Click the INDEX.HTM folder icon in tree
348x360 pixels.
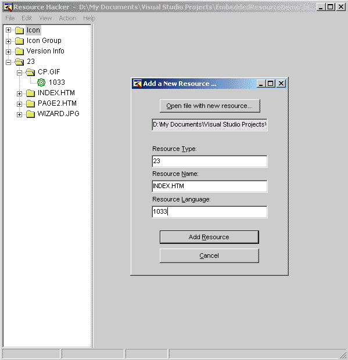[30, 93]
